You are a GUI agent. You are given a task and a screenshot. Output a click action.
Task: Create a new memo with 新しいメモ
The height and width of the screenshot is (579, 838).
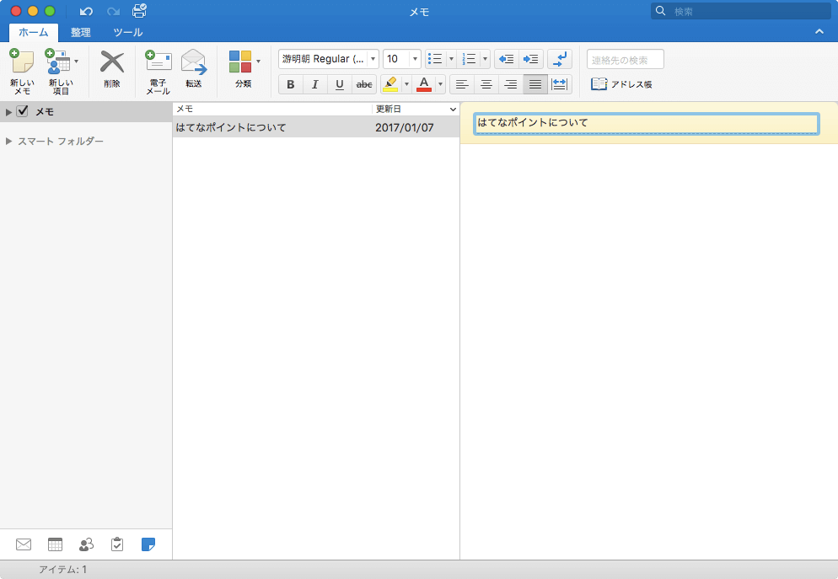pos(22,72)
